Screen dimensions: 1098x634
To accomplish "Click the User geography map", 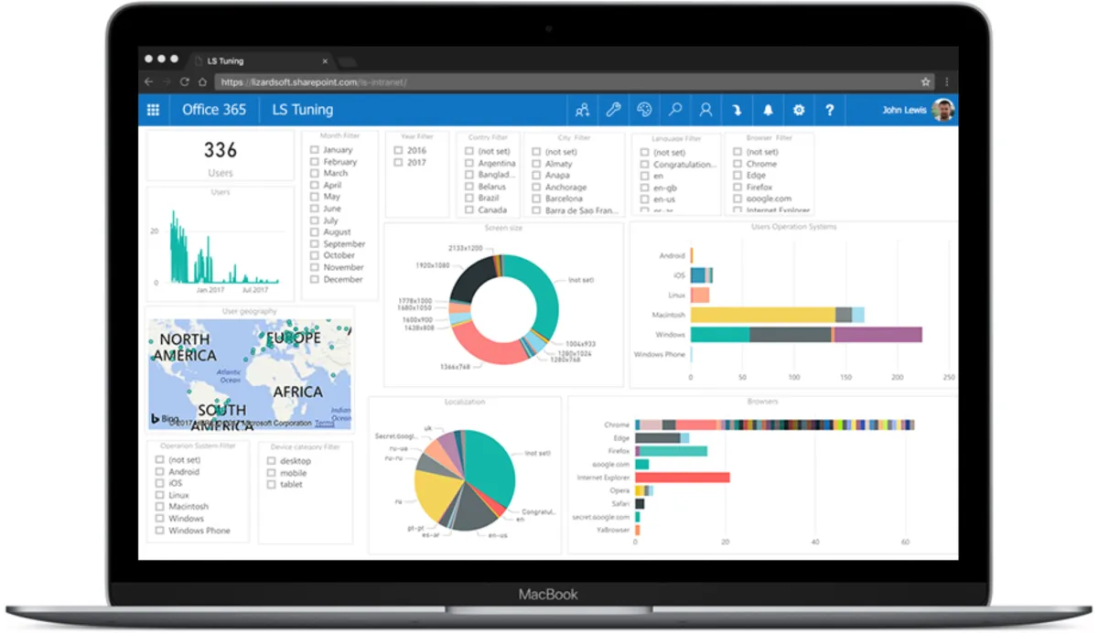I will (x=250, y=374).
